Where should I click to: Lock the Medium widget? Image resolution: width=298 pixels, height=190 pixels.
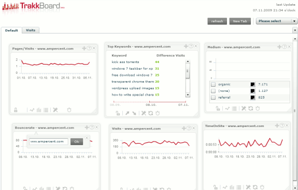pos(218,108)
